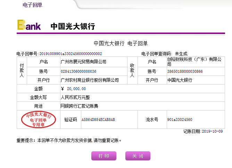Click payer name 广州市展元贸易有限公司
232x168 pixels.
click(x=83, y=62)
